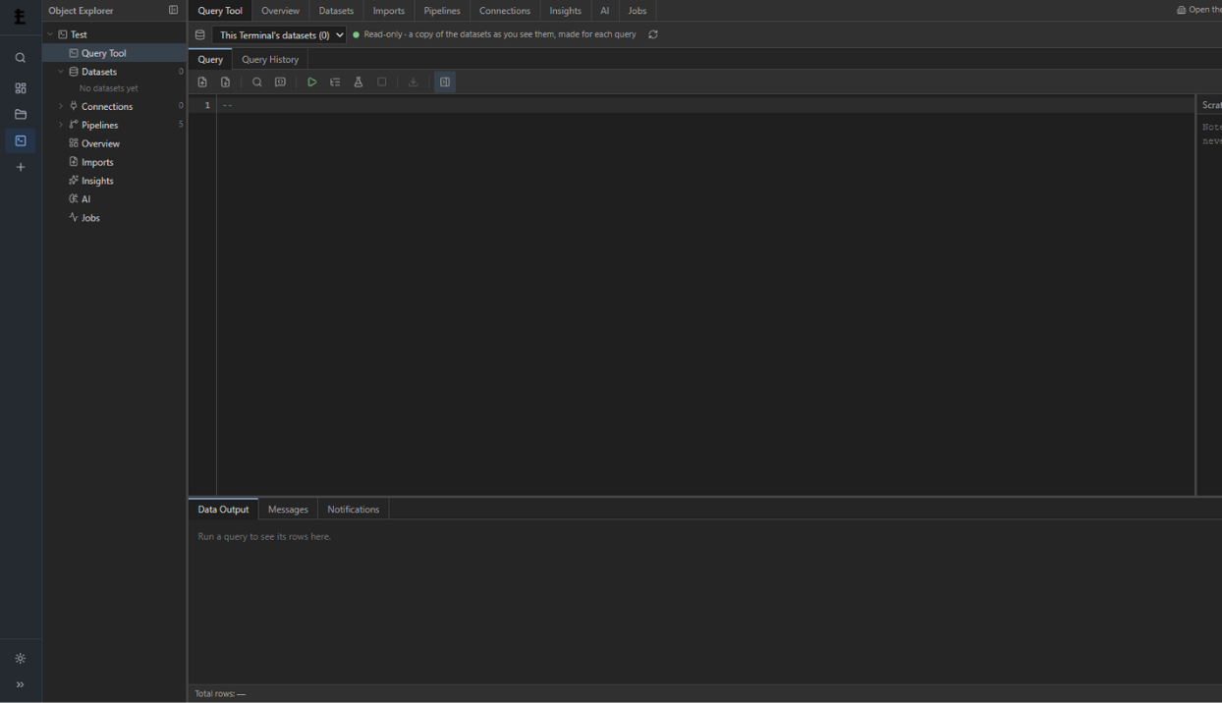
Task: Select the terminal icon in the left sidebar
Action: tap(20, 140)
